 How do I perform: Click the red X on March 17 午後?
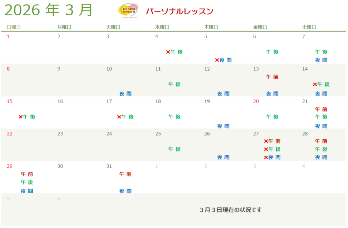pos(119,117)
